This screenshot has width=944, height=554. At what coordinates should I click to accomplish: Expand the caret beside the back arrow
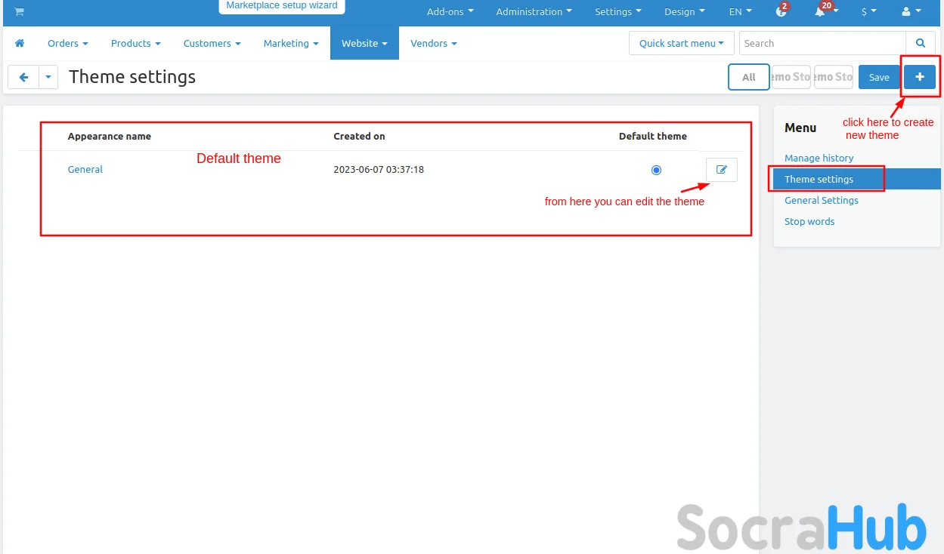(x=48, y=77)
